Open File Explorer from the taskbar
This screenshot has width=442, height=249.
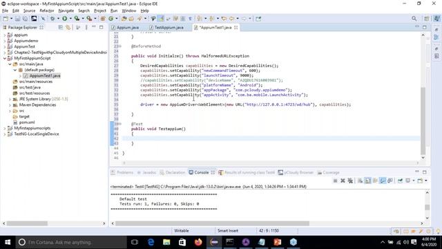coord(166,242)
